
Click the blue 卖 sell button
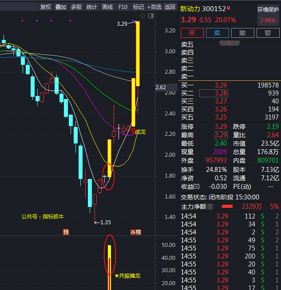(218, 33)
